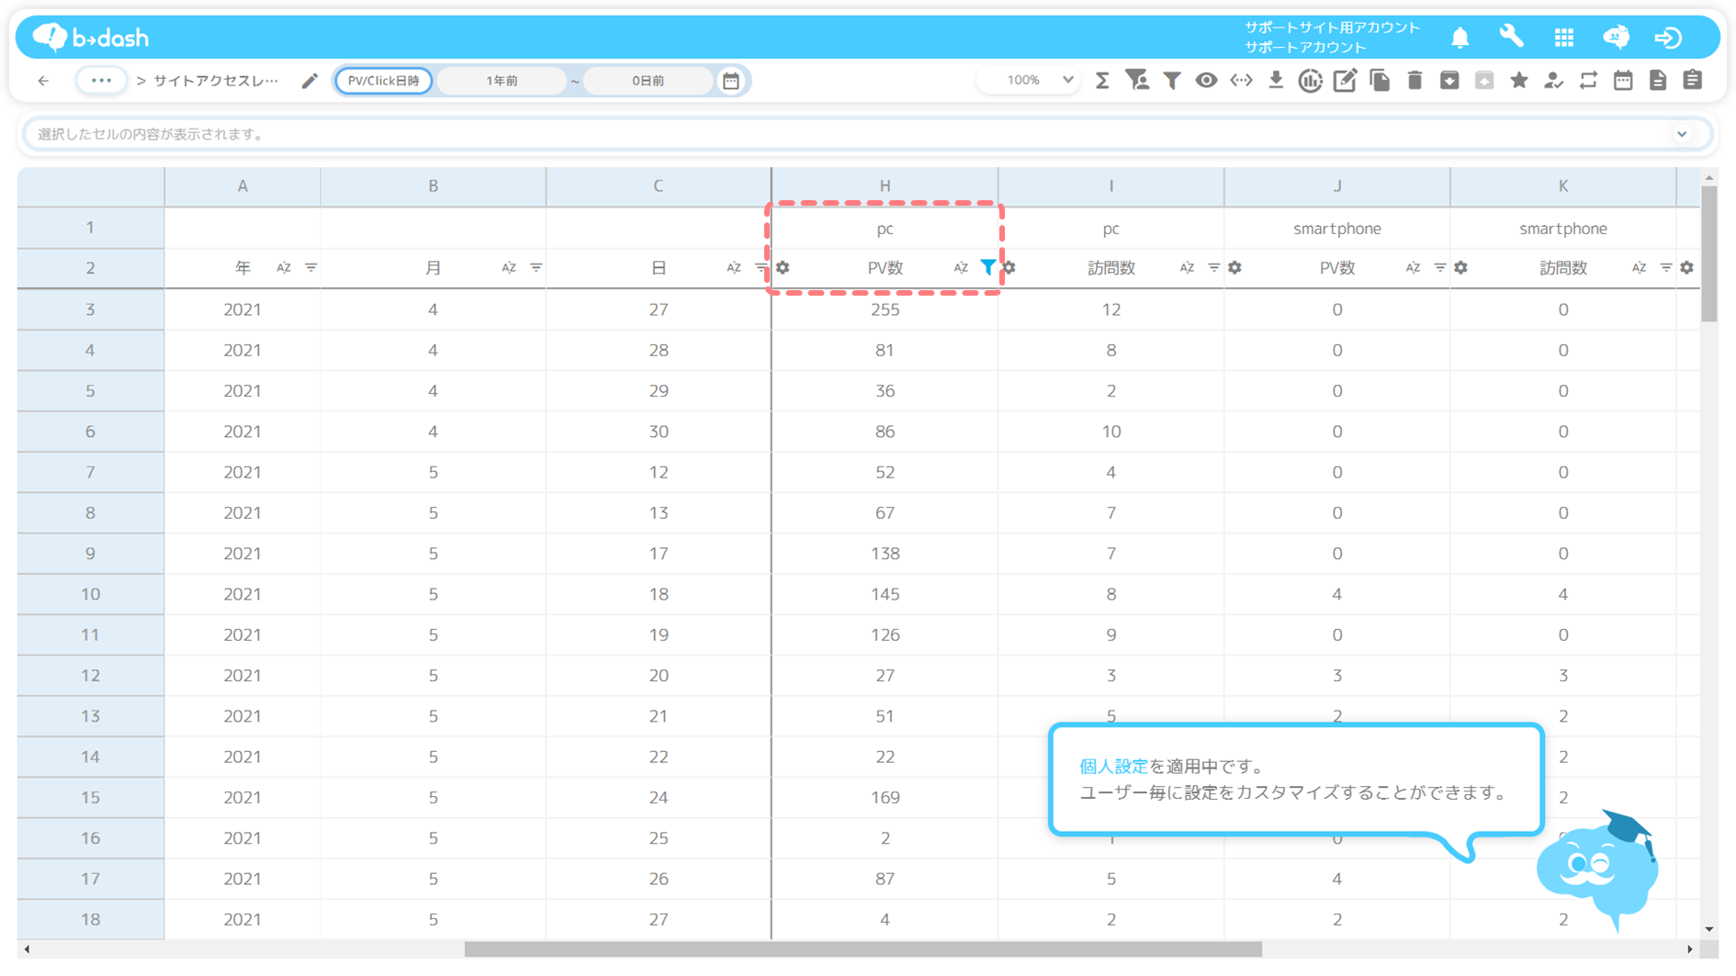
Task: Click the logout arrow icon
Action: click(1668, 38)
